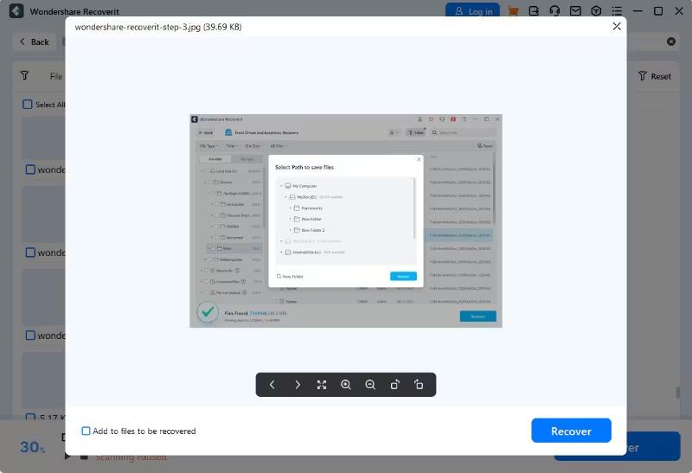Click the blue Recover button
The image size is (692, 473).
[x=571, y=431]
